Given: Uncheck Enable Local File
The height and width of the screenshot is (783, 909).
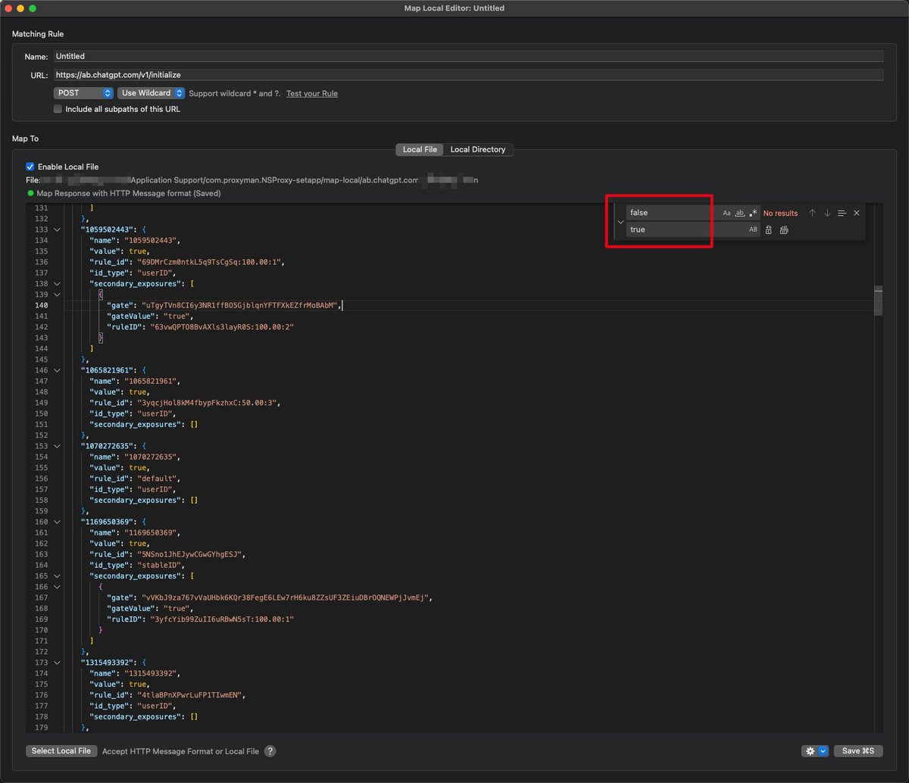Looking at the screenshot, I should [x=30, y=167].
